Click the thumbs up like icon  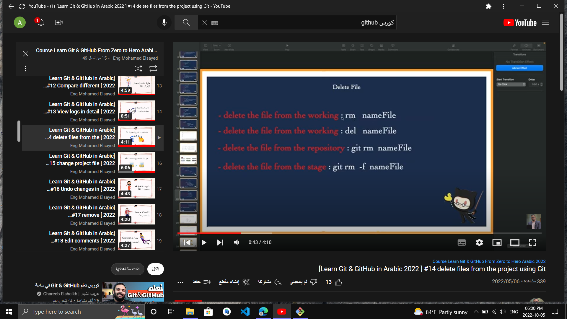(x=338, y=282)
